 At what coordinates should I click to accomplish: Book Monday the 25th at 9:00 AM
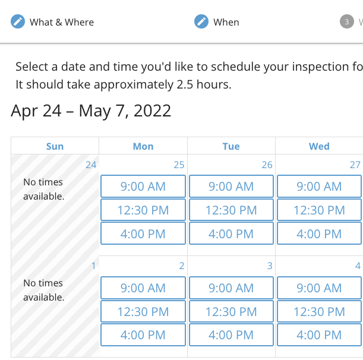143,187
